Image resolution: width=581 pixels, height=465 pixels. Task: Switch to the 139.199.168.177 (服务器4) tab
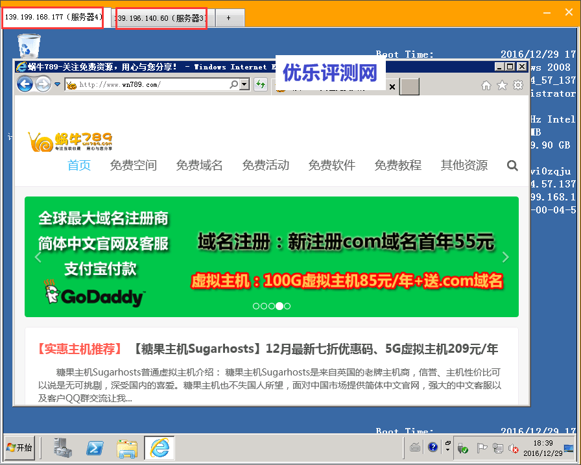click(x=53, y=18)
